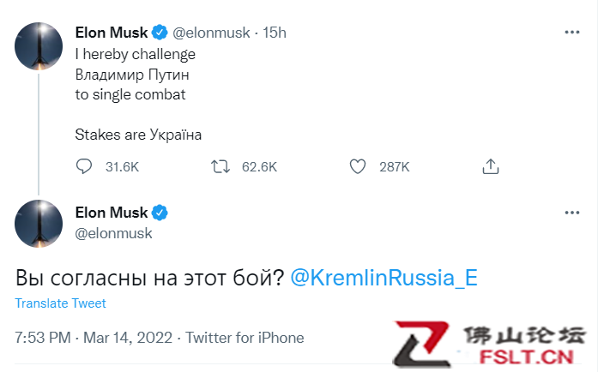Screen dimensions: 598x372
Task: Open Elon Musk's avatar on the top tweet
Action: 39,46
